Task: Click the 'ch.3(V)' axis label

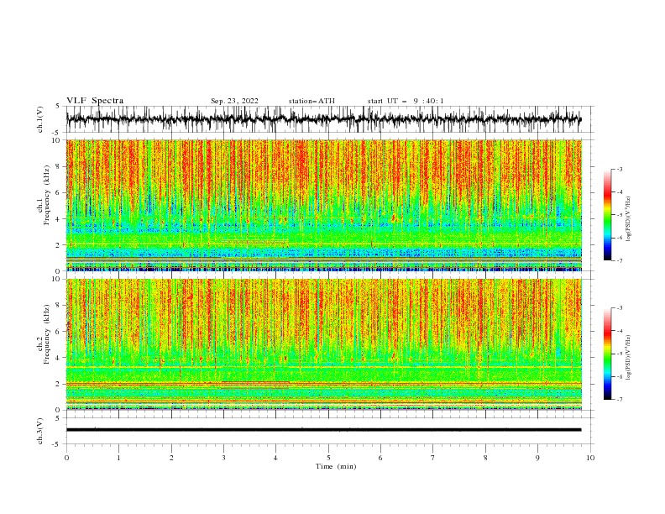Action: 40,431
